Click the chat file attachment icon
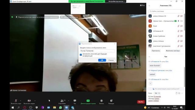 (176, 93)
